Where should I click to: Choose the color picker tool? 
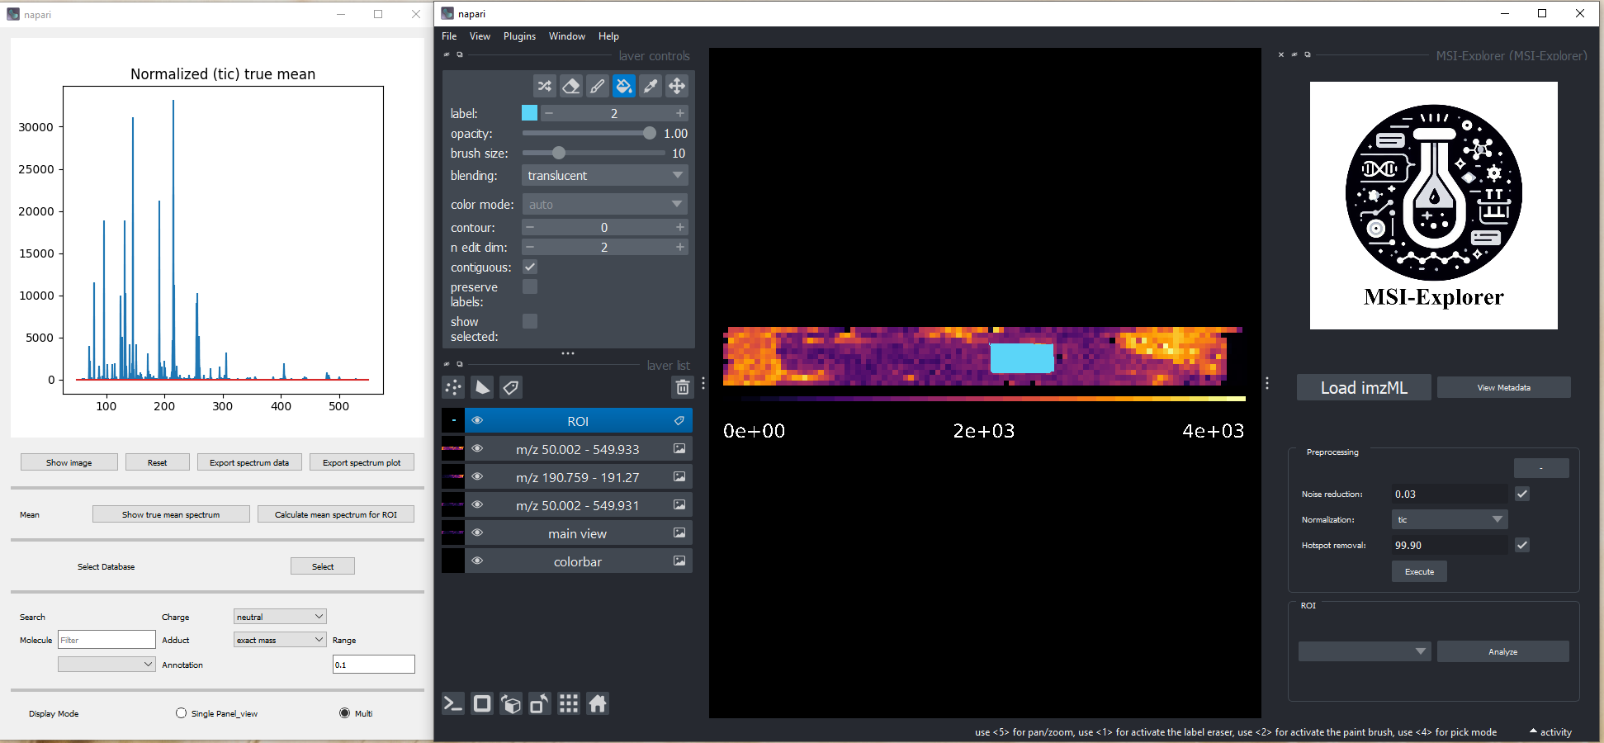pos(651,86)
